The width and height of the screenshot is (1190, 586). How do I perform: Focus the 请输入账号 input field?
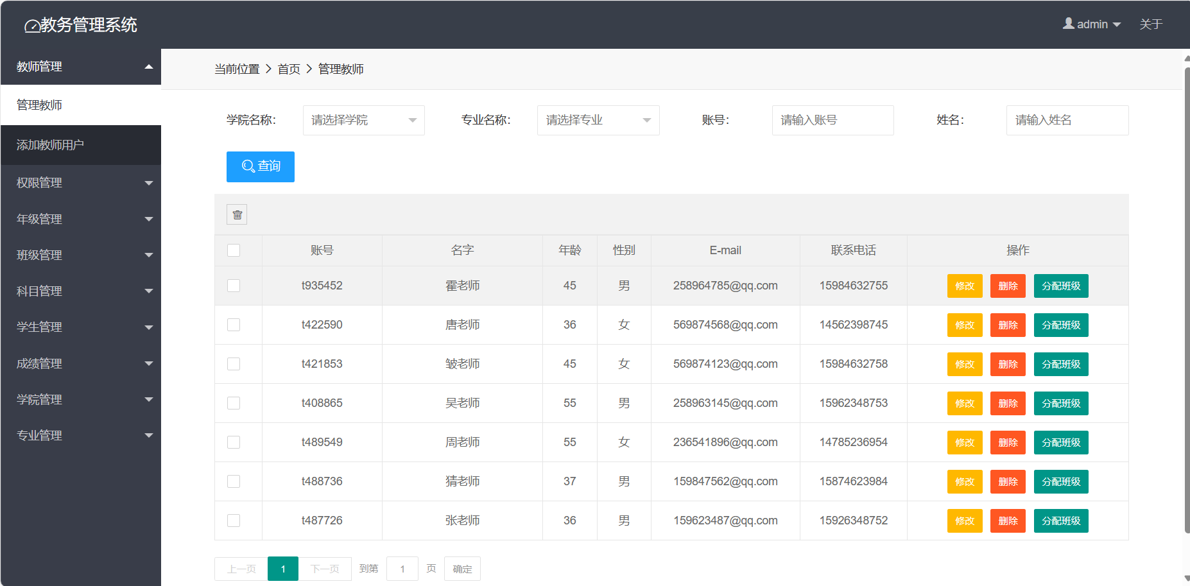coord(833,120)
